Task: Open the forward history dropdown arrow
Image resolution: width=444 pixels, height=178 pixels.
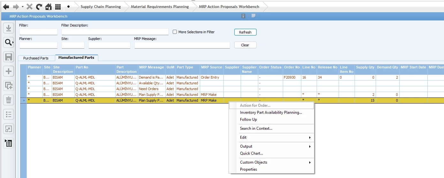Action: 22,7
